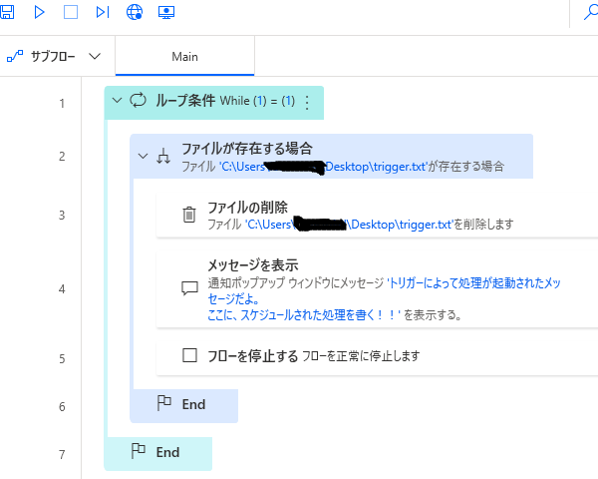598x479 pixels.
Task: Click the square icon beside フローを停止する
Action: pyautogui.click(x=189, y=355)
